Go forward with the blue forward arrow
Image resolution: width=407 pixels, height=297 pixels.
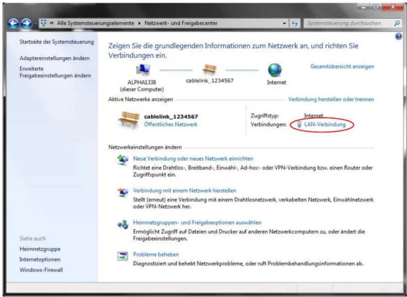(x=26, y=23)
